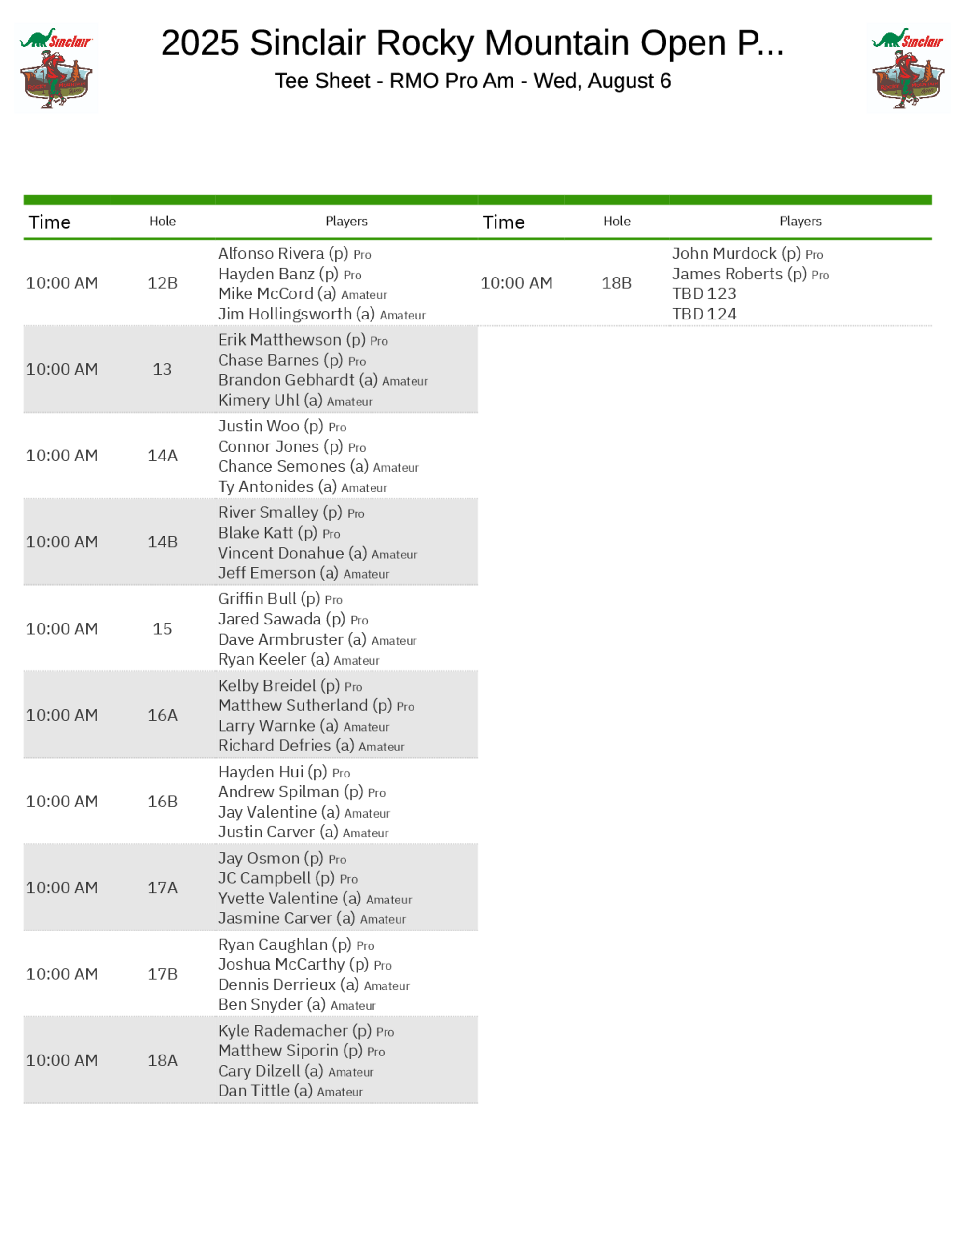This screenshot has width=965, height=1249.
Task: Click Ryan Caughlan in hole 17B group
Action: point(296,945)
